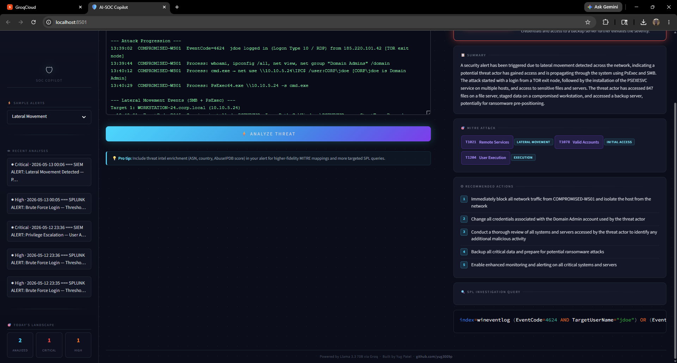
Task: Close the AI-SOC Copilot tab
Action: (x=164, y=7)
